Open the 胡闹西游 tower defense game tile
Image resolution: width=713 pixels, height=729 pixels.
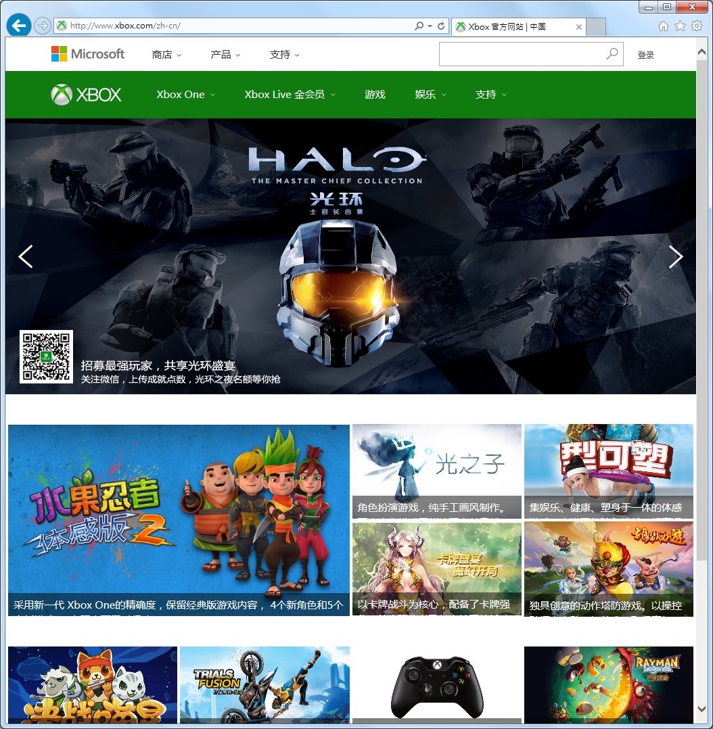click(x=608, y=569)
